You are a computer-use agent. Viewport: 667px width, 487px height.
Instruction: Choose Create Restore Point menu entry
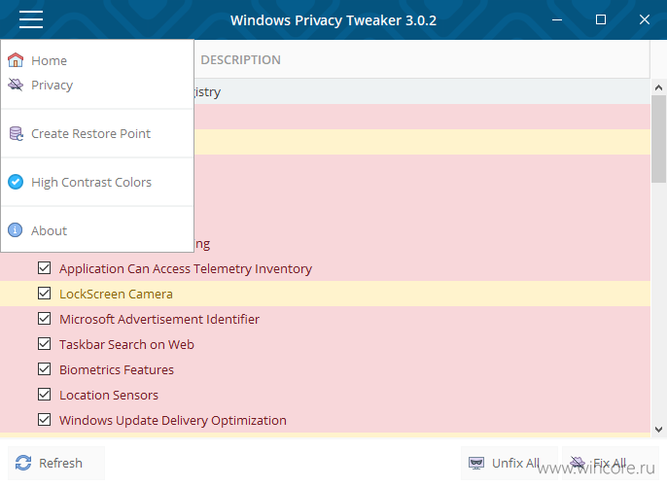tap(97, 133)
